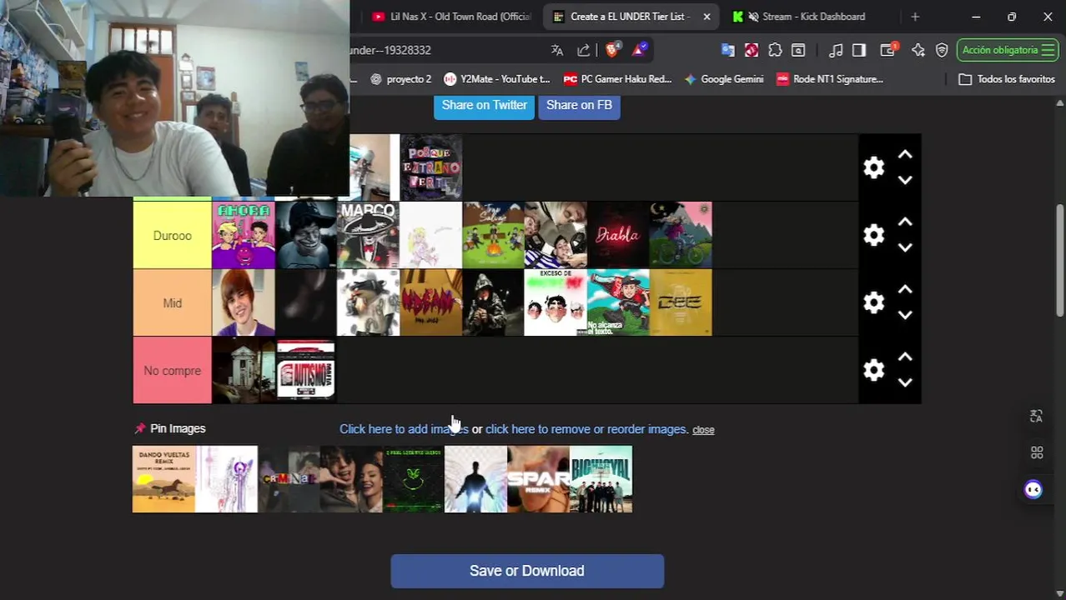Open the translate page icon in address bar
The height and width of the screenshot is (600, 1066).
(x=557, y=50)
